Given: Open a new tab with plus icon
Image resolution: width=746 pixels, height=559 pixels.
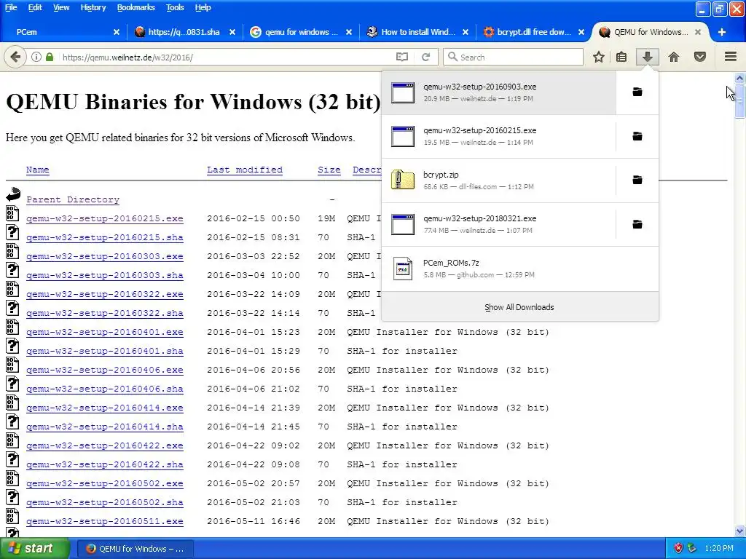Looking at the screenshot, I should pos(722,32).
